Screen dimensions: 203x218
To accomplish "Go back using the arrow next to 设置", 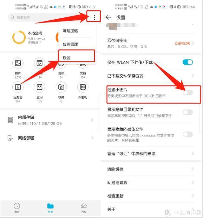I will pos(108,17).
